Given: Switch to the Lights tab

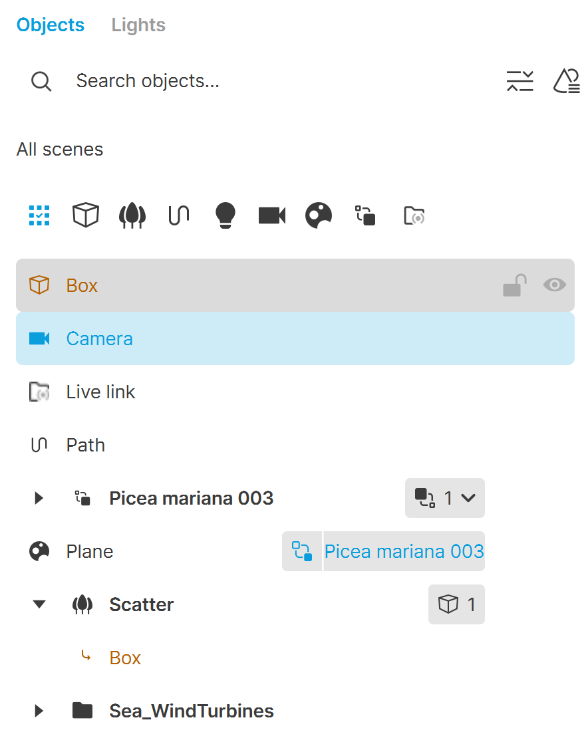Looking at the screenshot, I should [138, 25].
